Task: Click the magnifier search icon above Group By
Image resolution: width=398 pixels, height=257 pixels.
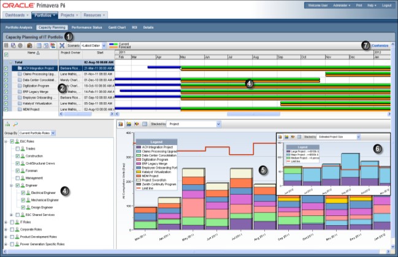Action: 14,124
